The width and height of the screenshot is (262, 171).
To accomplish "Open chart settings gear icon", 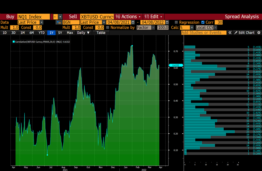I will [x=259, y=33].
